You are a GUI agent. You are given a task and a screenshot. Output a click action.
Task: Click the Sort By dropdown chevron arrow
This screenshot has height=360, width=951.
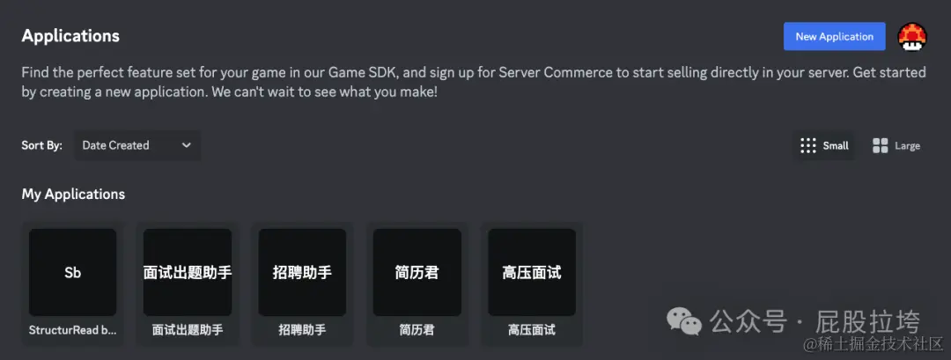tap(187, 145)
